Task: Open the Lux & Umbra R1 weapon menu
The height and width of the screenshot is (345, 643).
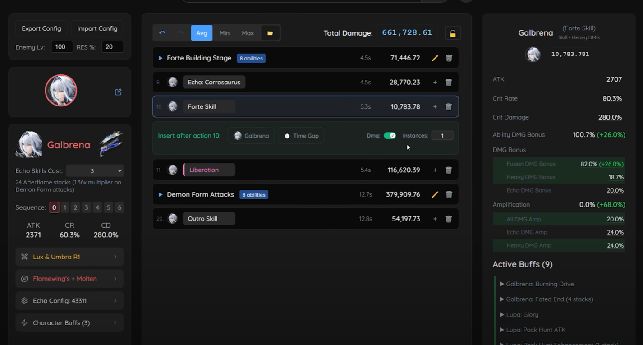Action: (x=69, y=257)
